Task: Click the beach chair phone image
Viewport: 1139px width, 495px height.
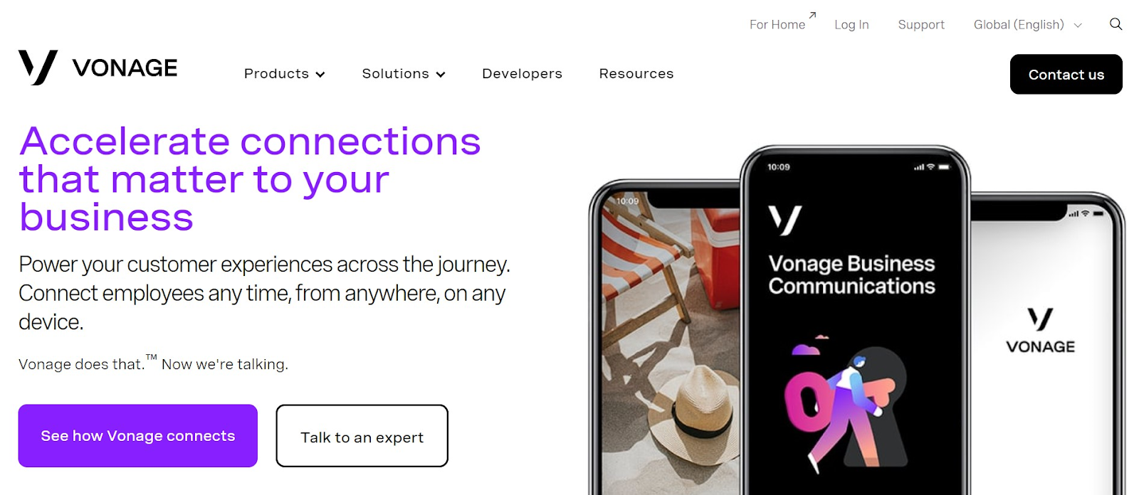Action: [x=669, y=341]
